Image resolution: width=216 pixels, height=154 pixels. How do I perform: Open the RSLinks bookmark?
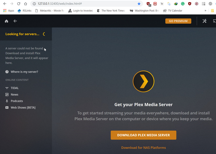click(x=24, y=11)
